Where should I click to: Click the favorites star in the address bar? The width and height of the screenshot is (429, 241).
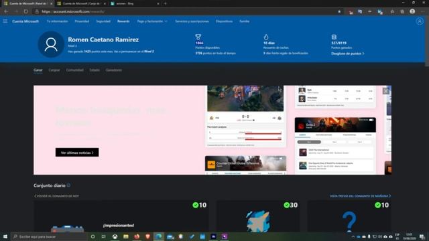[x=339, y=11]
